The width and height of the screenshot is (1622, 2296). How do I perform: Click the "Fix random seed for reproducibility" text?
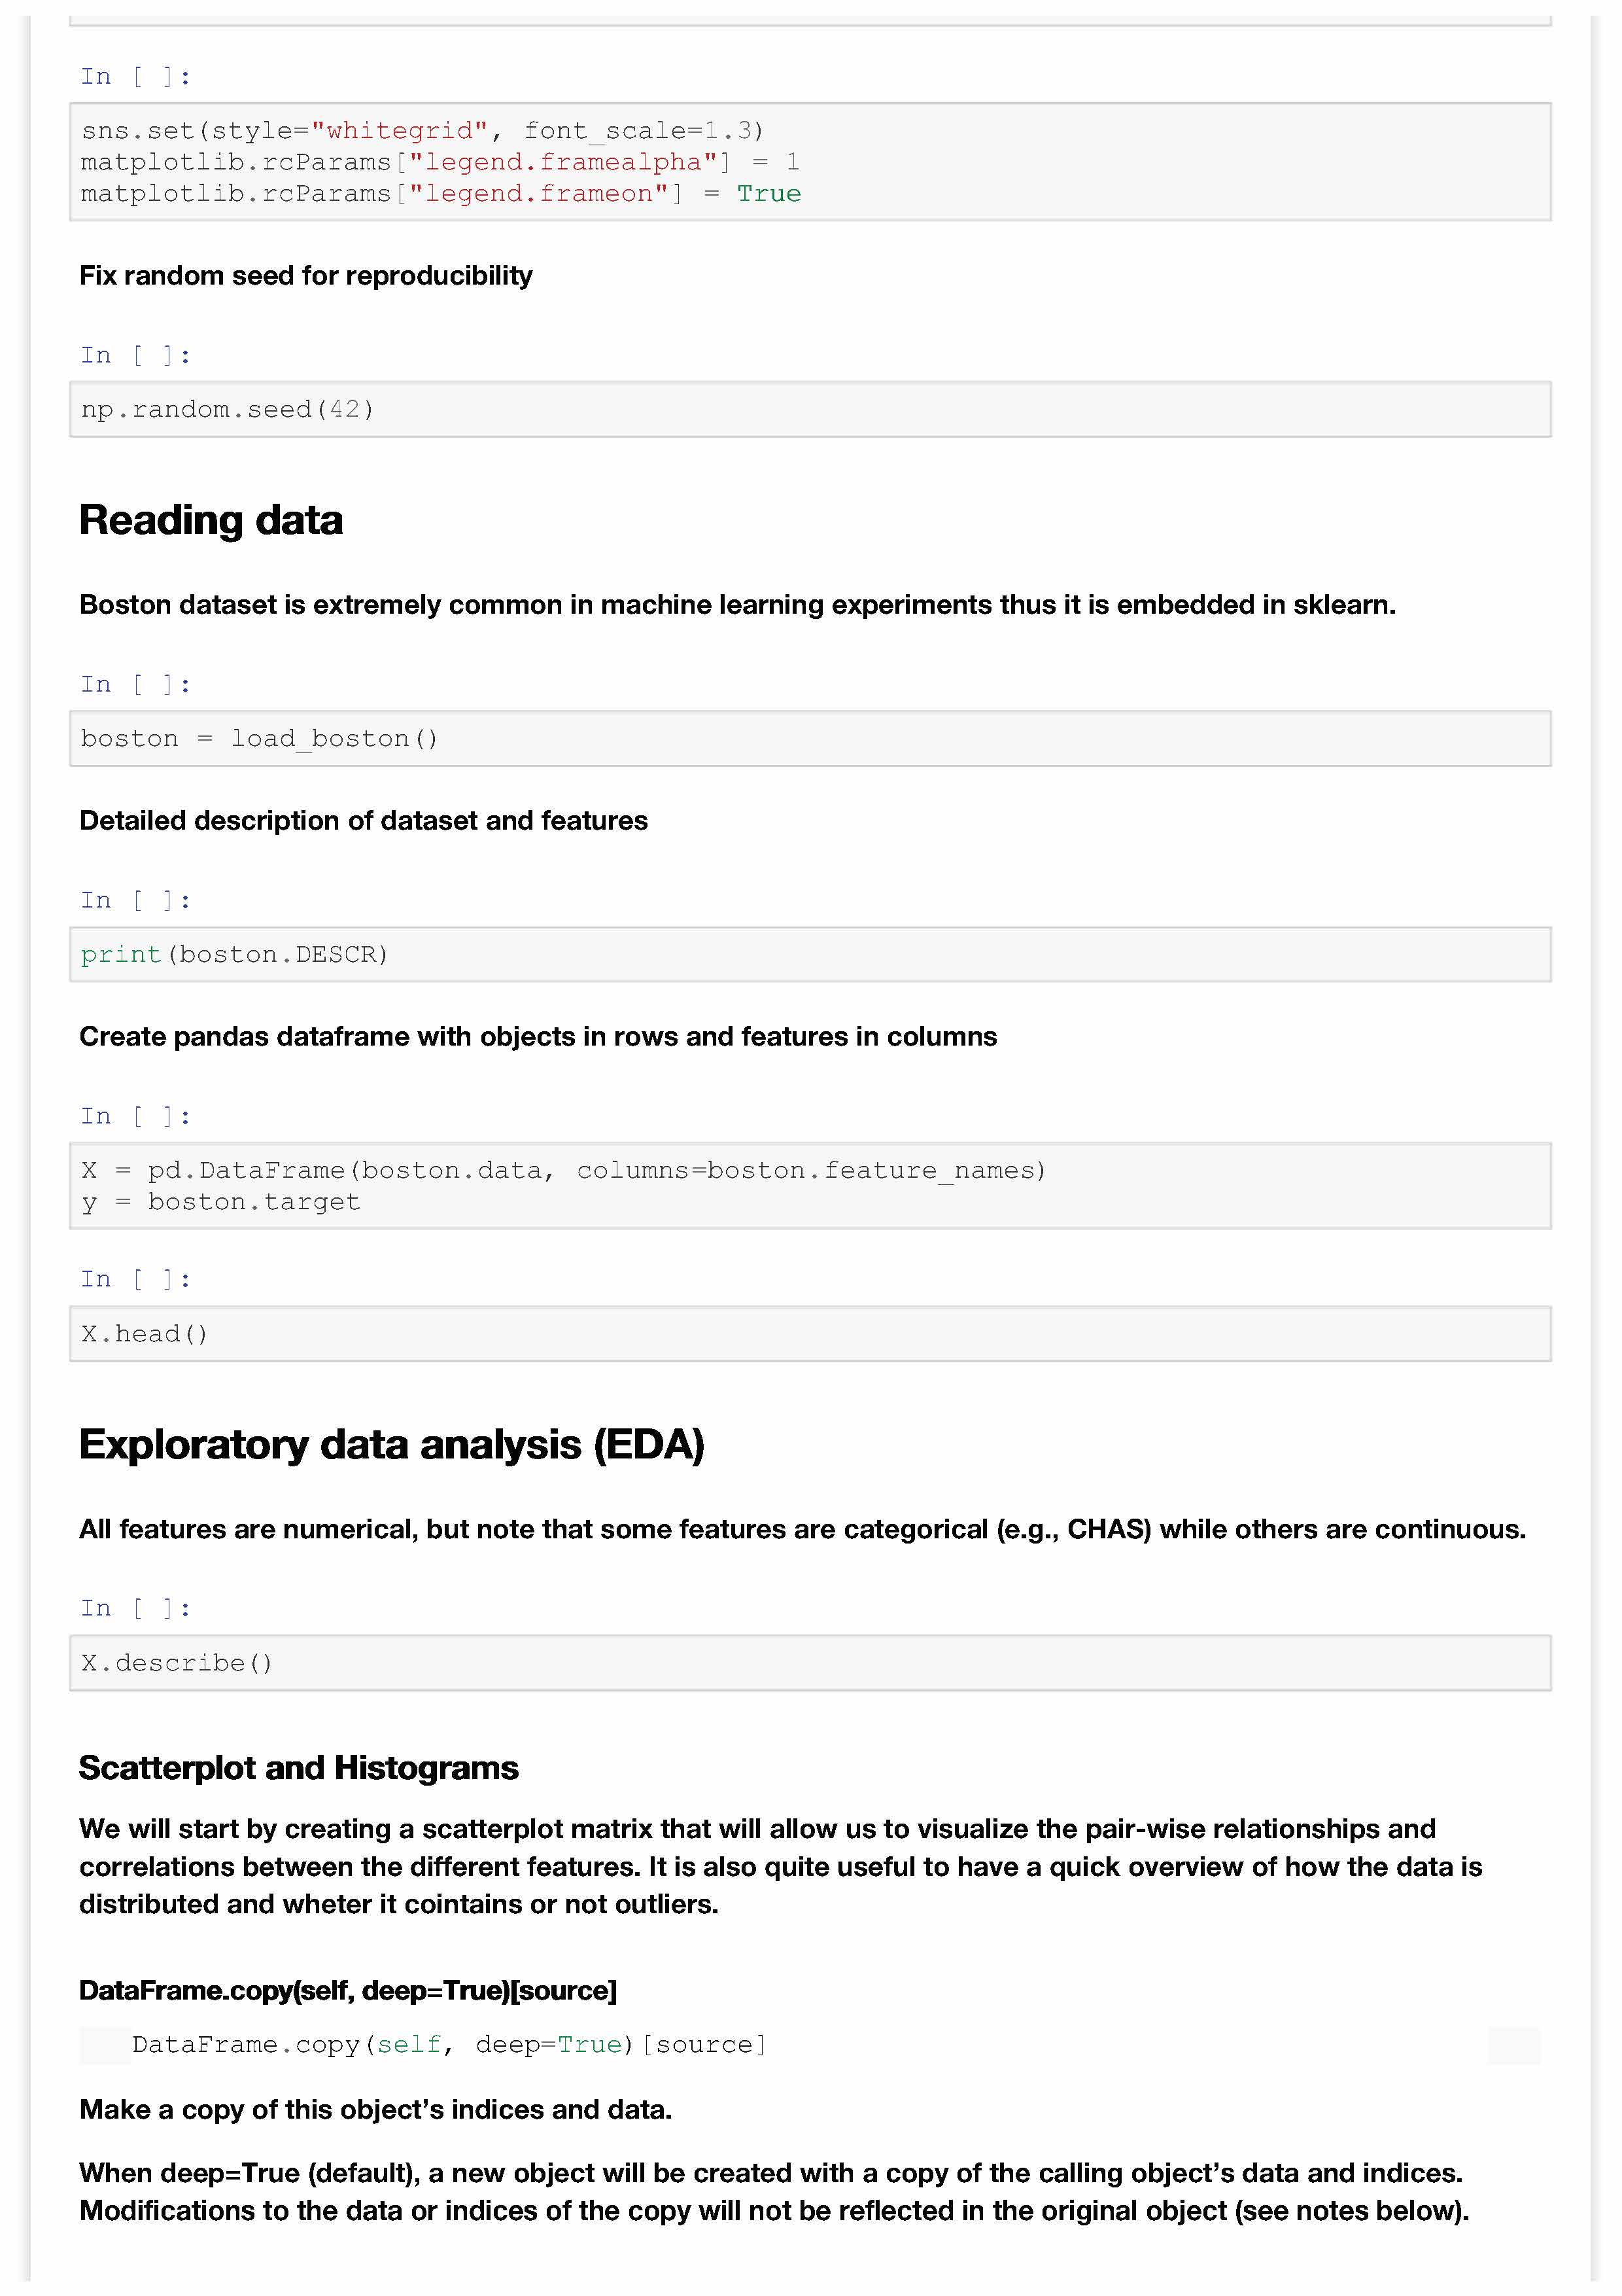pos(306,275)
